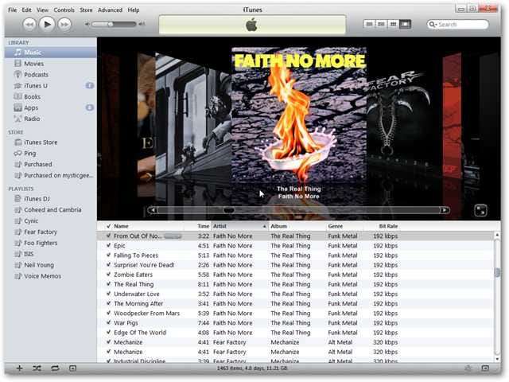Screen dimensions: 509x382
Task: Open the Advanced menu
Action: (x=110, y=10)
